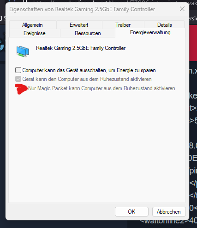197x228 pixels.
Task: Click the Realtek Gaming 2.5GbE device name label
Action: pos(81,48)
